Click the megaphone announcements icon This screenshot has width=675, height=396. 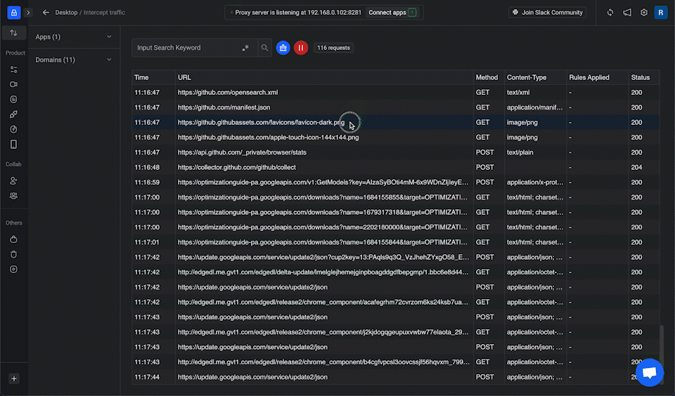pyautogui.click(x=626, y=13)
